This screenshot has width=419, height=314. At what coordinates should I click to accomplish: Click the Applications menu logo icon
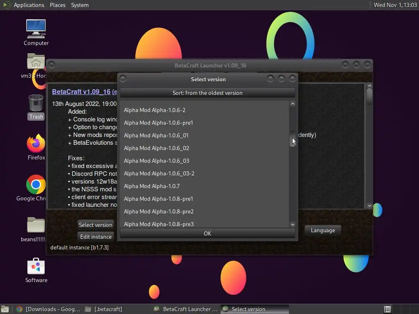click(7, 5)
